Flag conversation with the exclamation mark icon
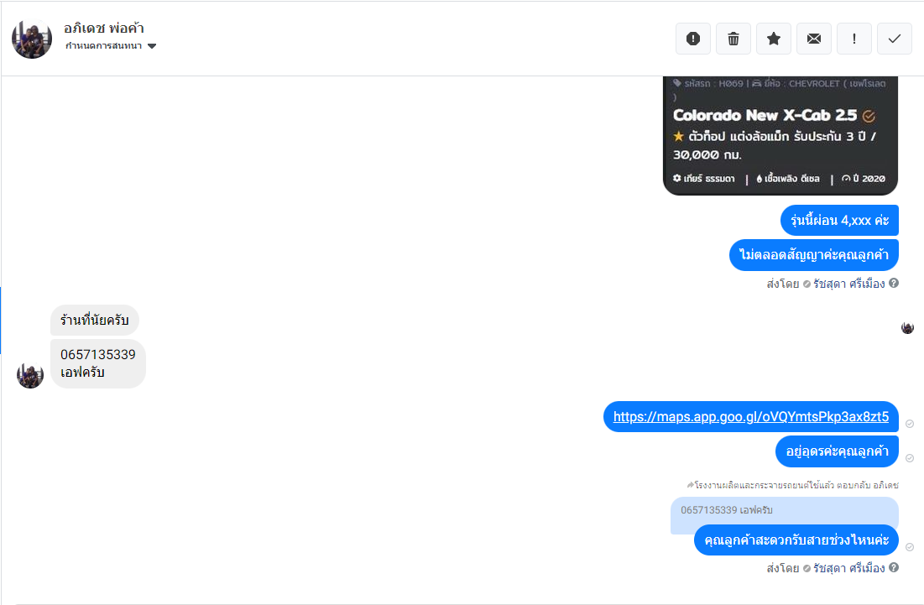Image resolution: width=924 pixels, height=605 pixels. pyautogui.click(x=854, y=39)
